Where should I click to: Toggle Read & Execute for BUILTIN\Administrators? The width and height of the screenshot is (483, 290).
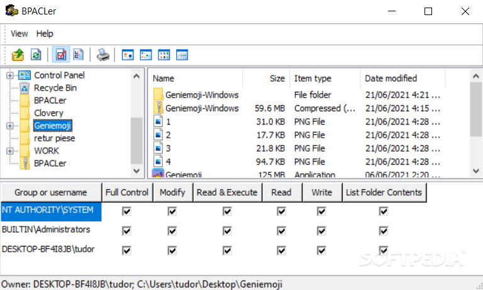(x=227, y=231)
